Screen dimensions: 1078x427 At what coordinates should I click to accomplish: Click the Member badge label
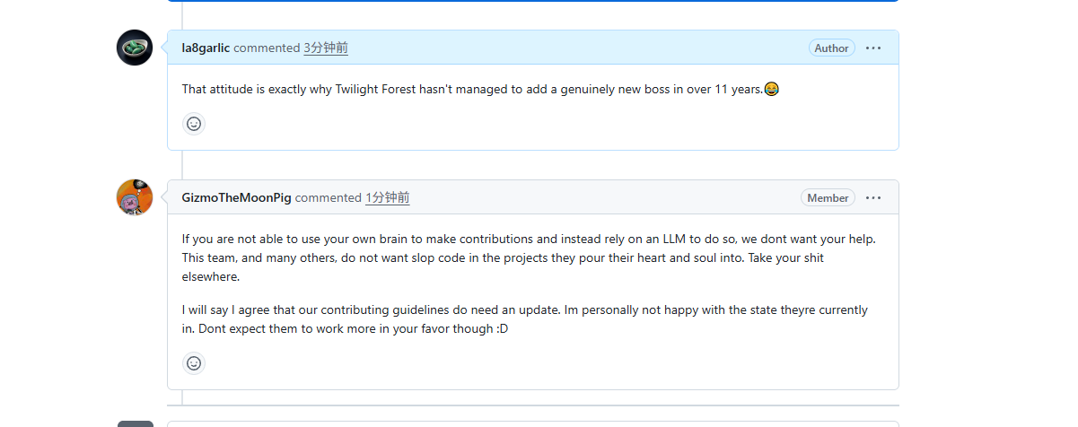[828, 197]
